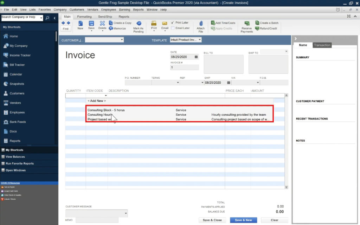Expand the CUSTOMER:JOB dropdown
The image size is (360, 225).
[122, 40]
